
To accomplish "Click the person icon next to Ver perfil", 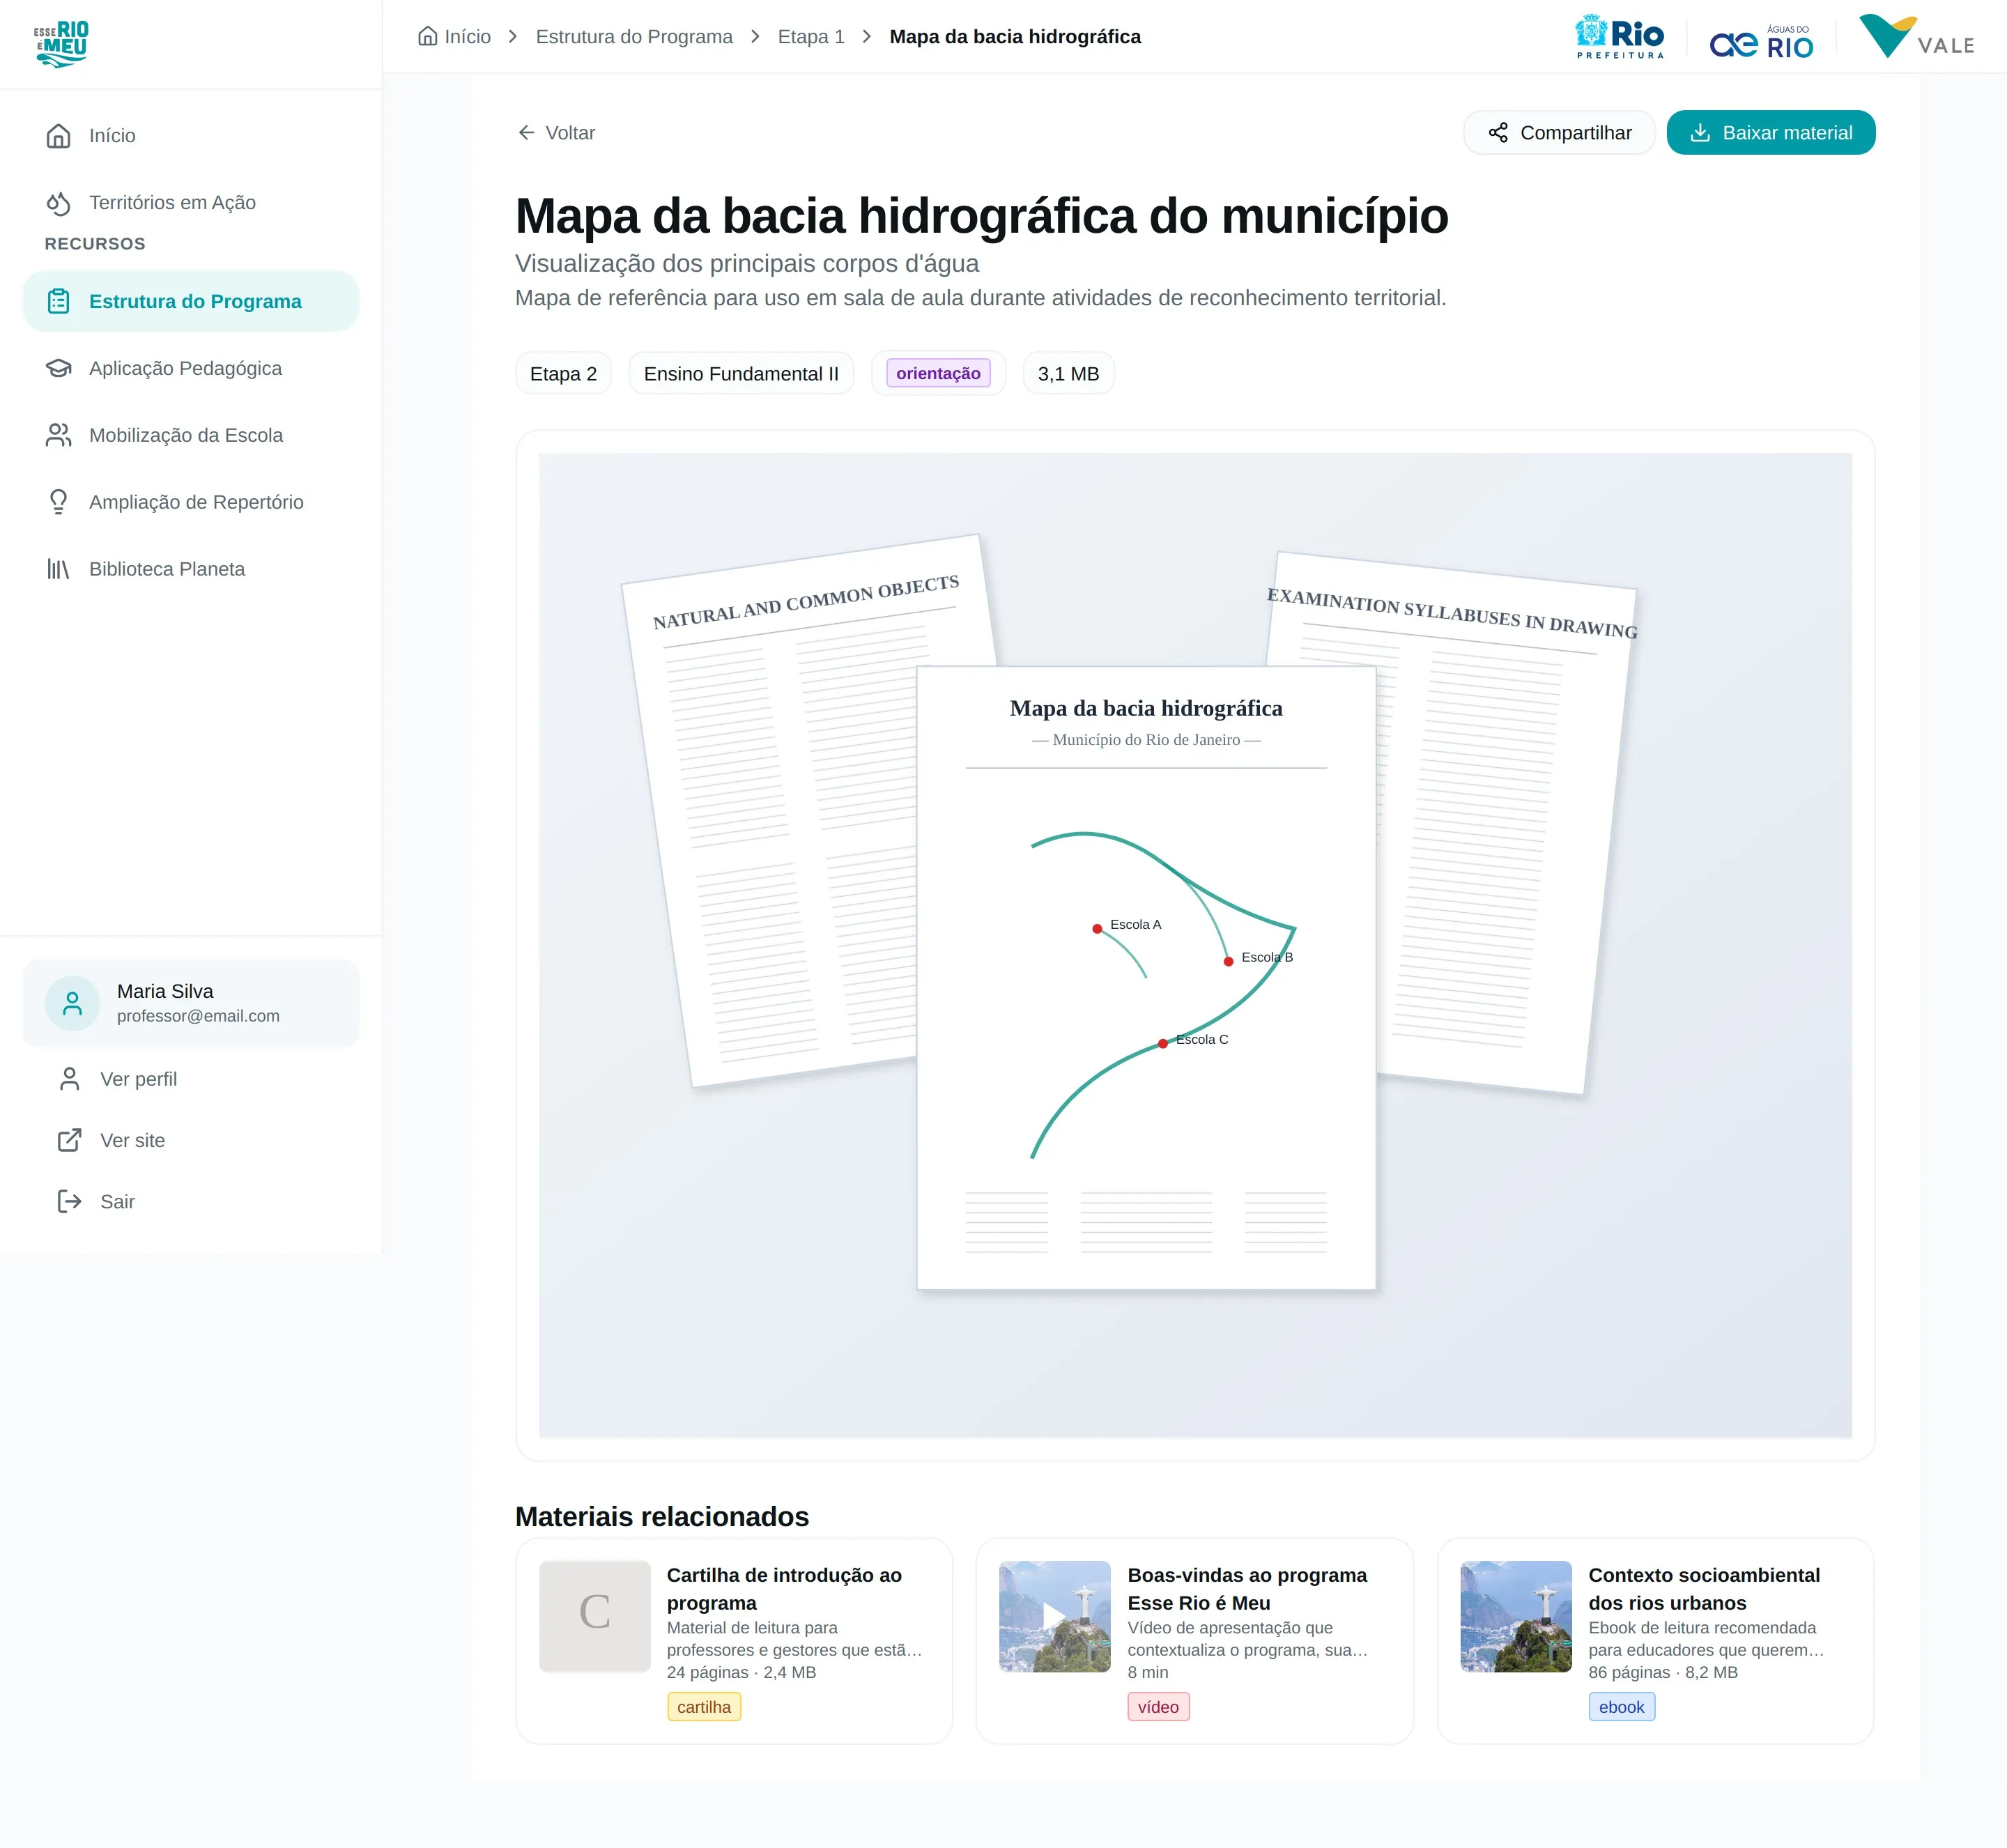I will (70, 1079).
